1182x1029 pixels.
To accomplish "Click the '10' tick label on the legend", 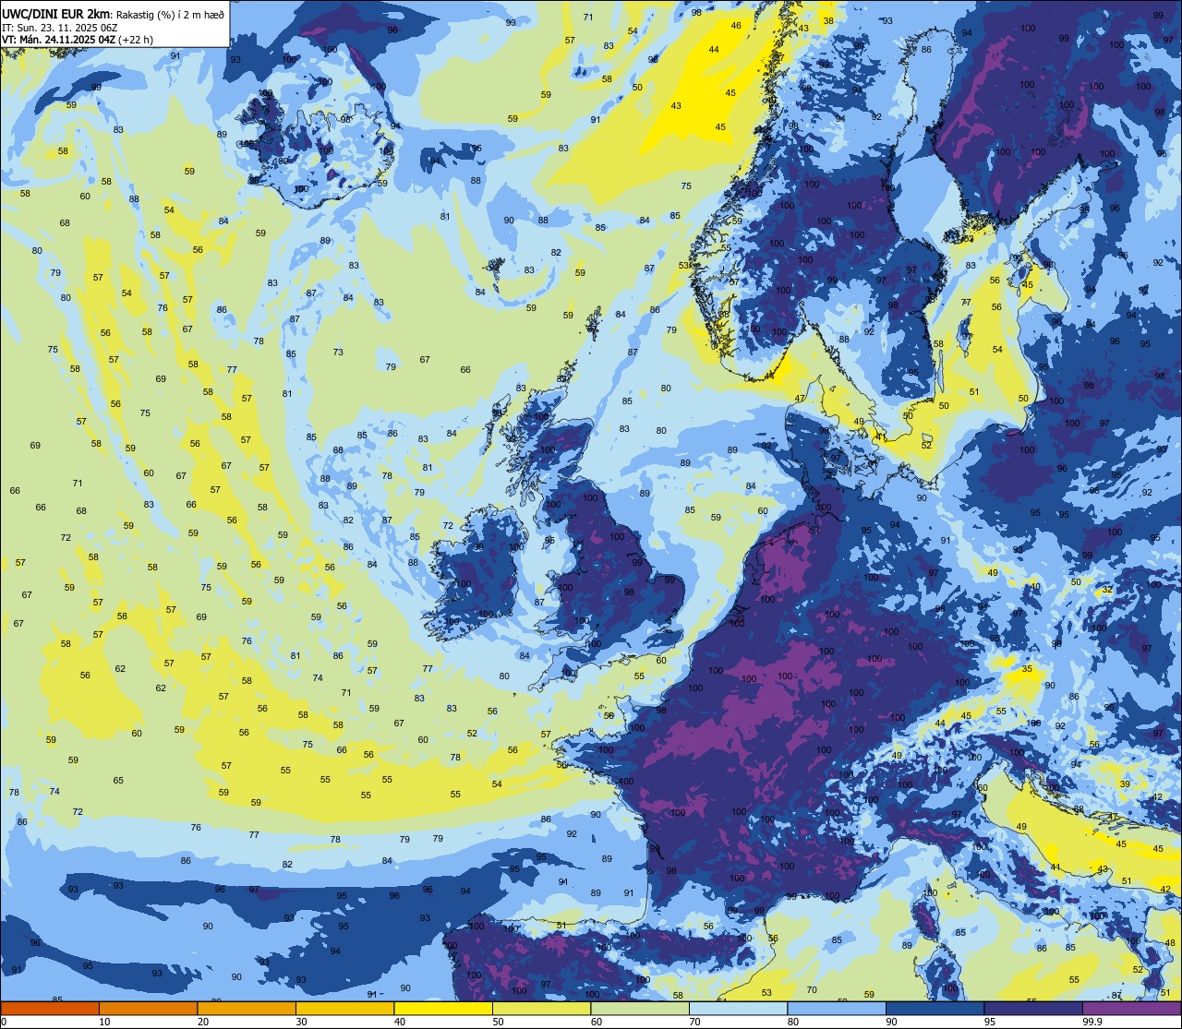I will point(104,1022).
